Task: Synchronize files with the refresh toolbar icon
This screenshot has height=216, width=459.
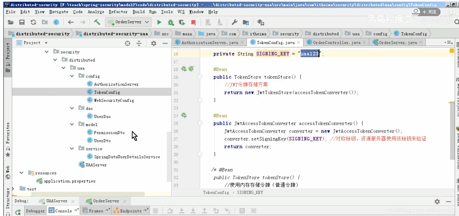Action: point(33,22)
